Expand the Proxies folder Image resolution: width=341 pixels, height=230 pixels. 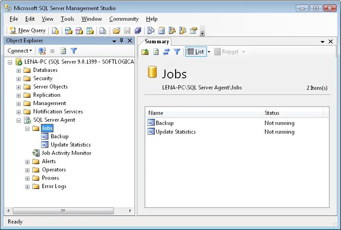click(27, 179)
